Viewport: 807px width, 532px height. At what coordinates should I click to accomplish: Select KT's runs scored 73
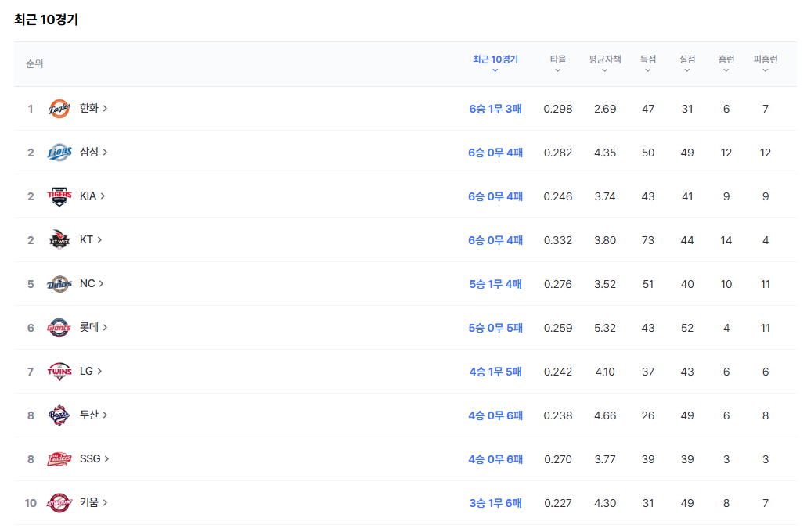coord(648,240)
